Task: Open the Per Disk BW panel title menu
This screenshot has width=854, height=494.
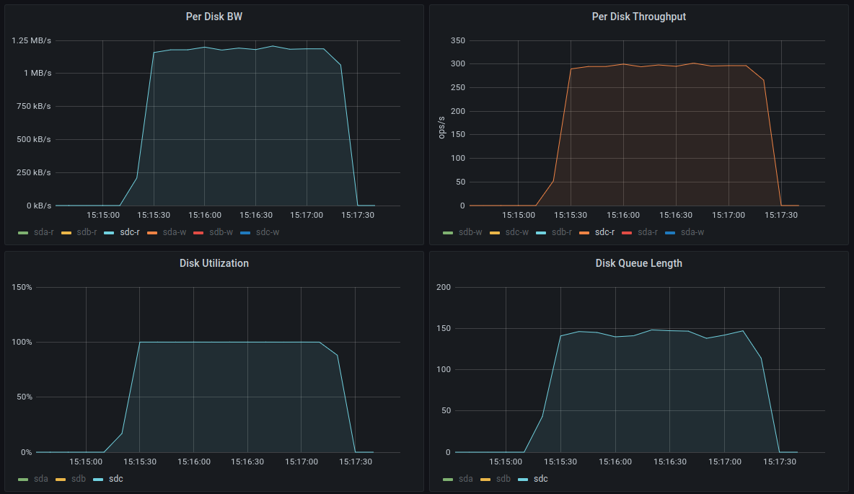Action: point(214,17)
